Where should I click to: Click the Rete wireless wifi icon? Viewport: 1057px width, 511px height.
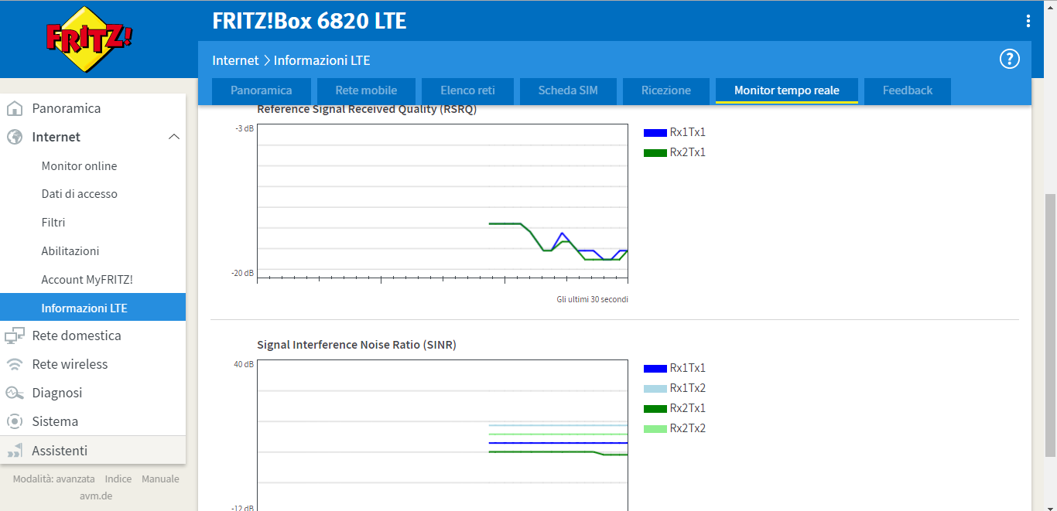pos(14,364)
